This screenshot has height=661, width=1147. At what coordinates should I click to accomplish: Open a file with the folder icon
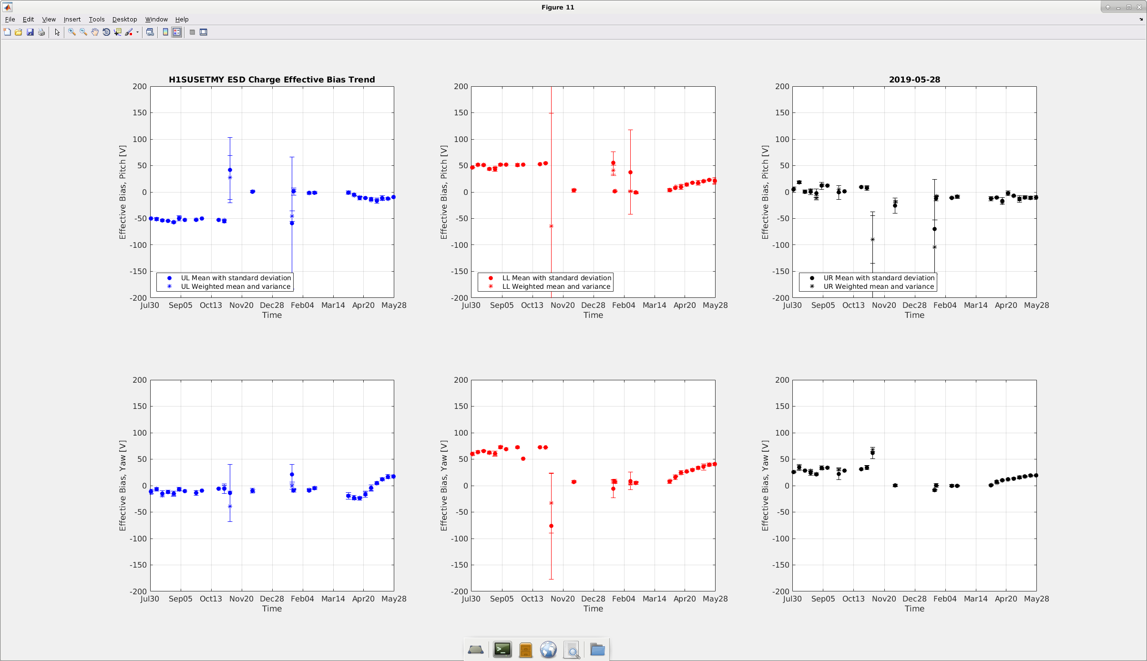[x=19, y=32]
